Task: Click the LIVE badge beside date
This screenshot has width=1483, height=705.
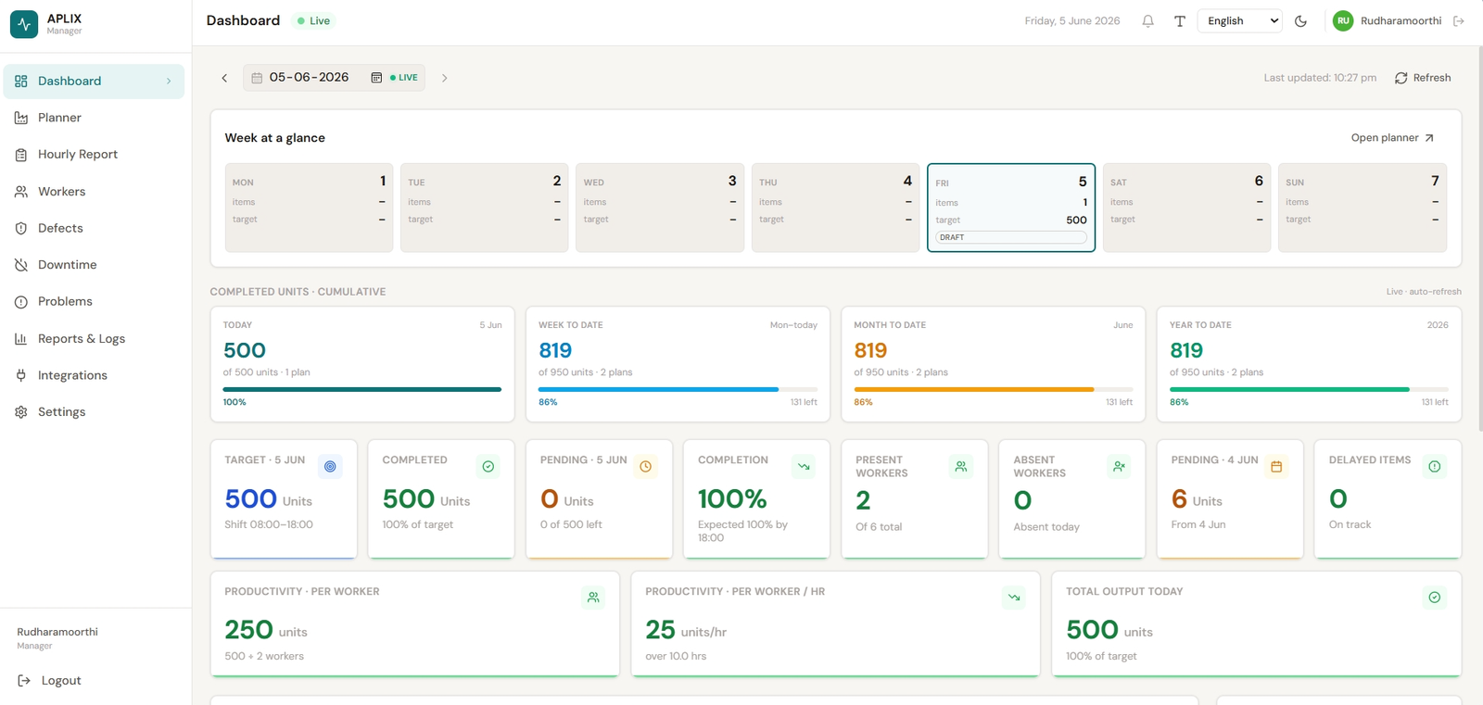Action: point(404,78)
